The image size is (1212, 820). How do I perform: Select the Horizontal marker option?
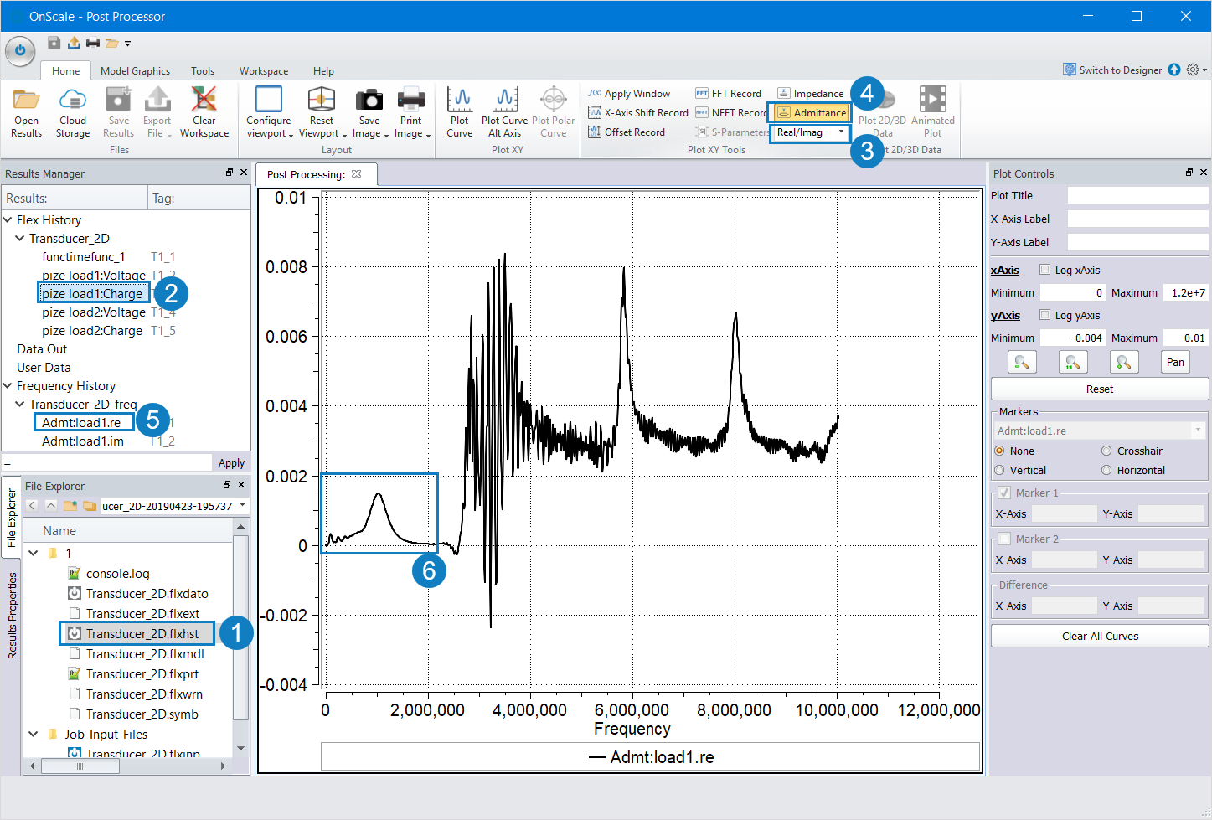[x=1106, y=470]
